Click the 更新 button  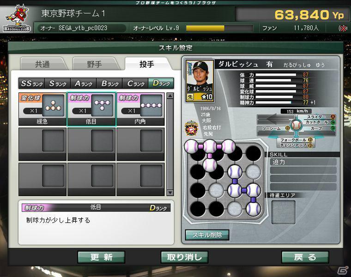click(102, 257)
